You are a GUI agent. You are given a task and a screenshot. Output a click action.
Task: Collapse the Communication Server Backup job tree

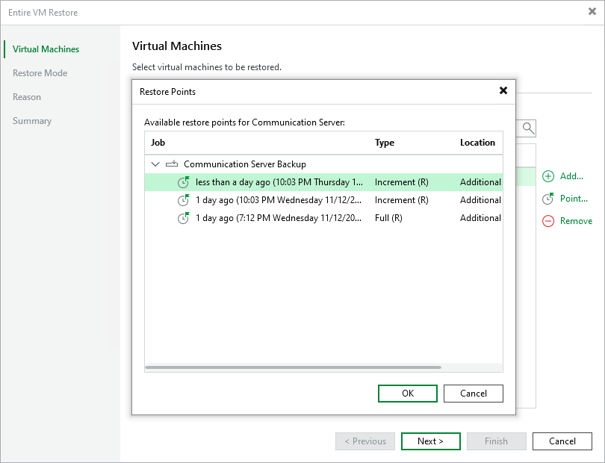click(x=155, y=164)
